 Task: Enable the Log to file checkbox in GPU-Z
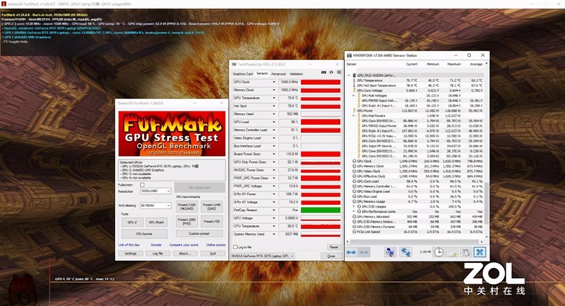(235, 247)
